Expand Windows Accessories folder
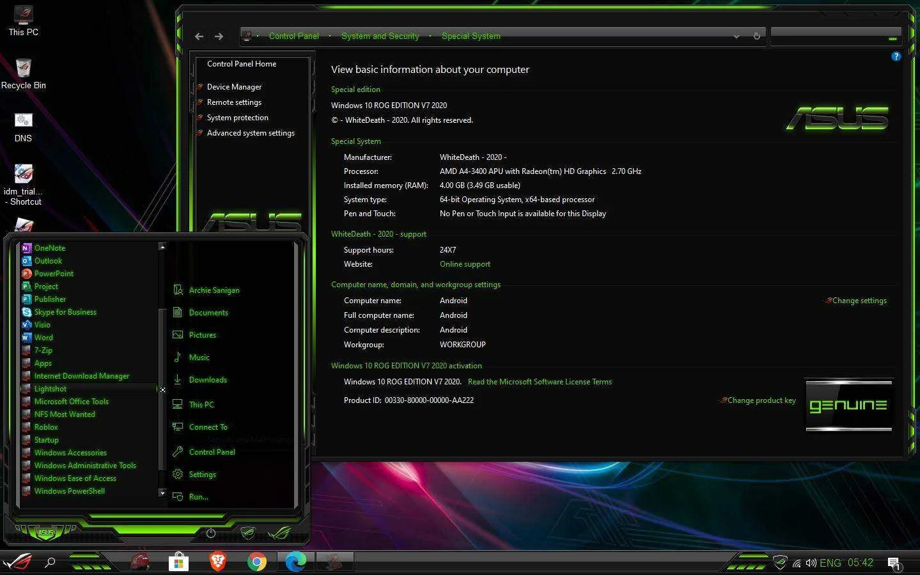This screenshot has height=575, width=920. (64, 453)
